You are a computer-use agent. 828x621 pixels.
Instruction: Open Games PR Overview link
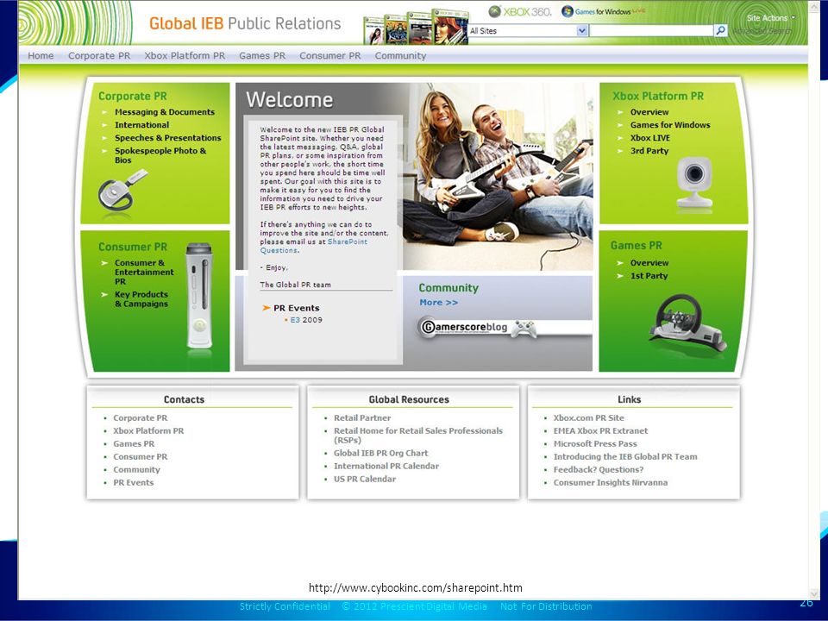(649, 263)
